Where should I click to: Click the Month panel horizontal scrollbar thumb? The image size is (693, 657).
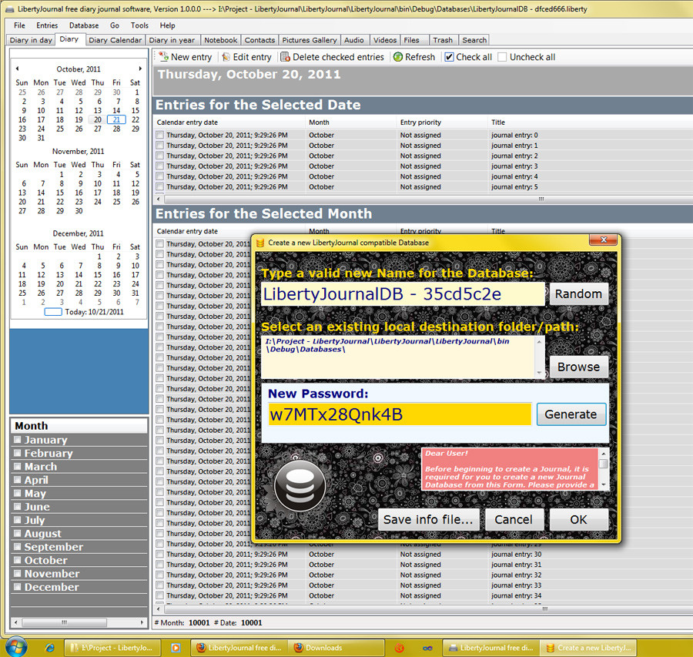[65, 622]
